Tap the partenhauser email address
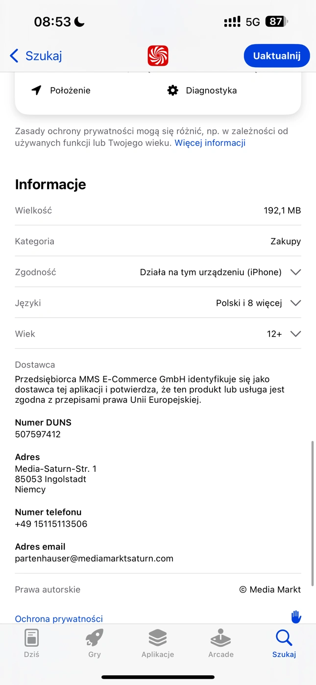This screenshot has height=685, width=316. tap(94, 559)
